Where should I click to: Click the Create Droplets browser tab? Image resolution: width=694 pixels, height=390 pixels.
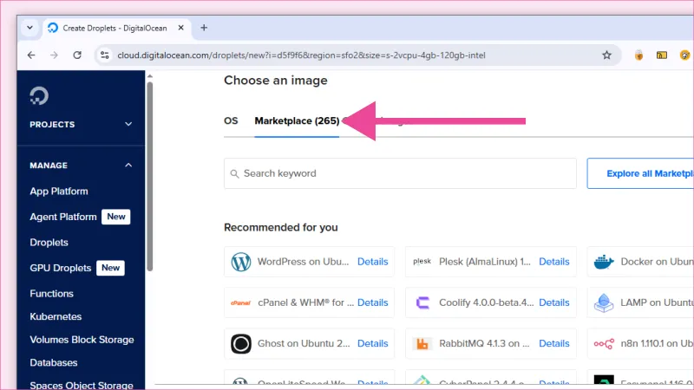115,28
